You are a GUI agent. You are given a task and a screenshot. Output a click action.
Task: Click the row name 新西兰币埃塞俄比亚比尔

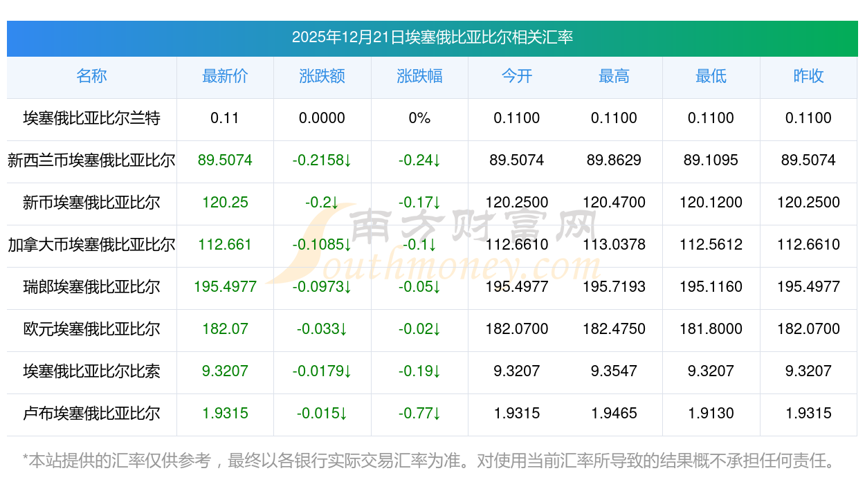(x=91, y=160)
